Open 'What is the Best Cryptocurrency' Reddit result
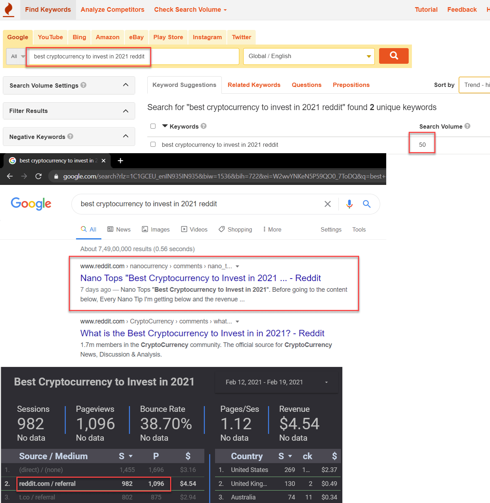Viewport: 490px width, 503px height. pyautogui.click(x=202, y=333)
